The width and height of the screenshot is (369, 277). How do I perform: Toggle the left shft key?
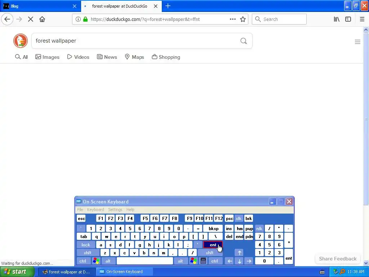tap(88, 253)
